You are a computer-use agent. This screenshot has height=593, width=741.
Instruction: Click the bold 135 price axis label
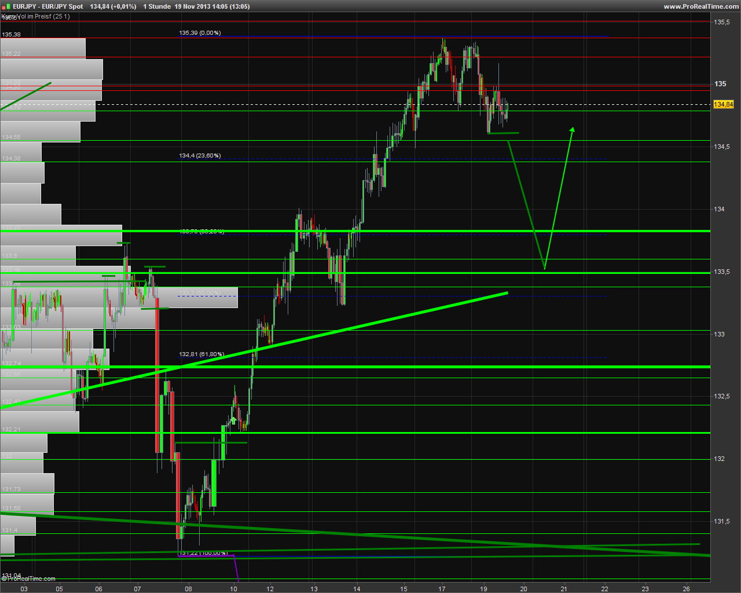point(720,84)
